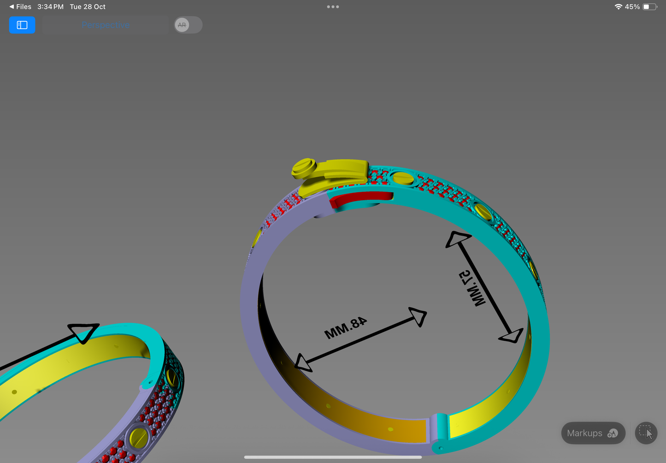
Task: Tap the home indicator bar
Action: point(333,457)
